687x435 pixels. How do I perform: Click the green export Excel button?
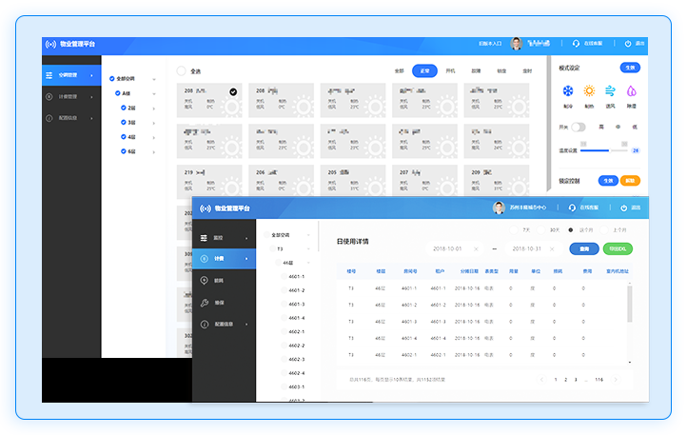pyautogui.click(x=616, y=248)
